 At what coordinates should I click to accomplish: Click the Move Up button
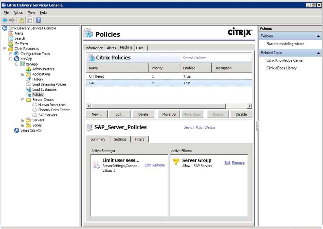[169, 114]
